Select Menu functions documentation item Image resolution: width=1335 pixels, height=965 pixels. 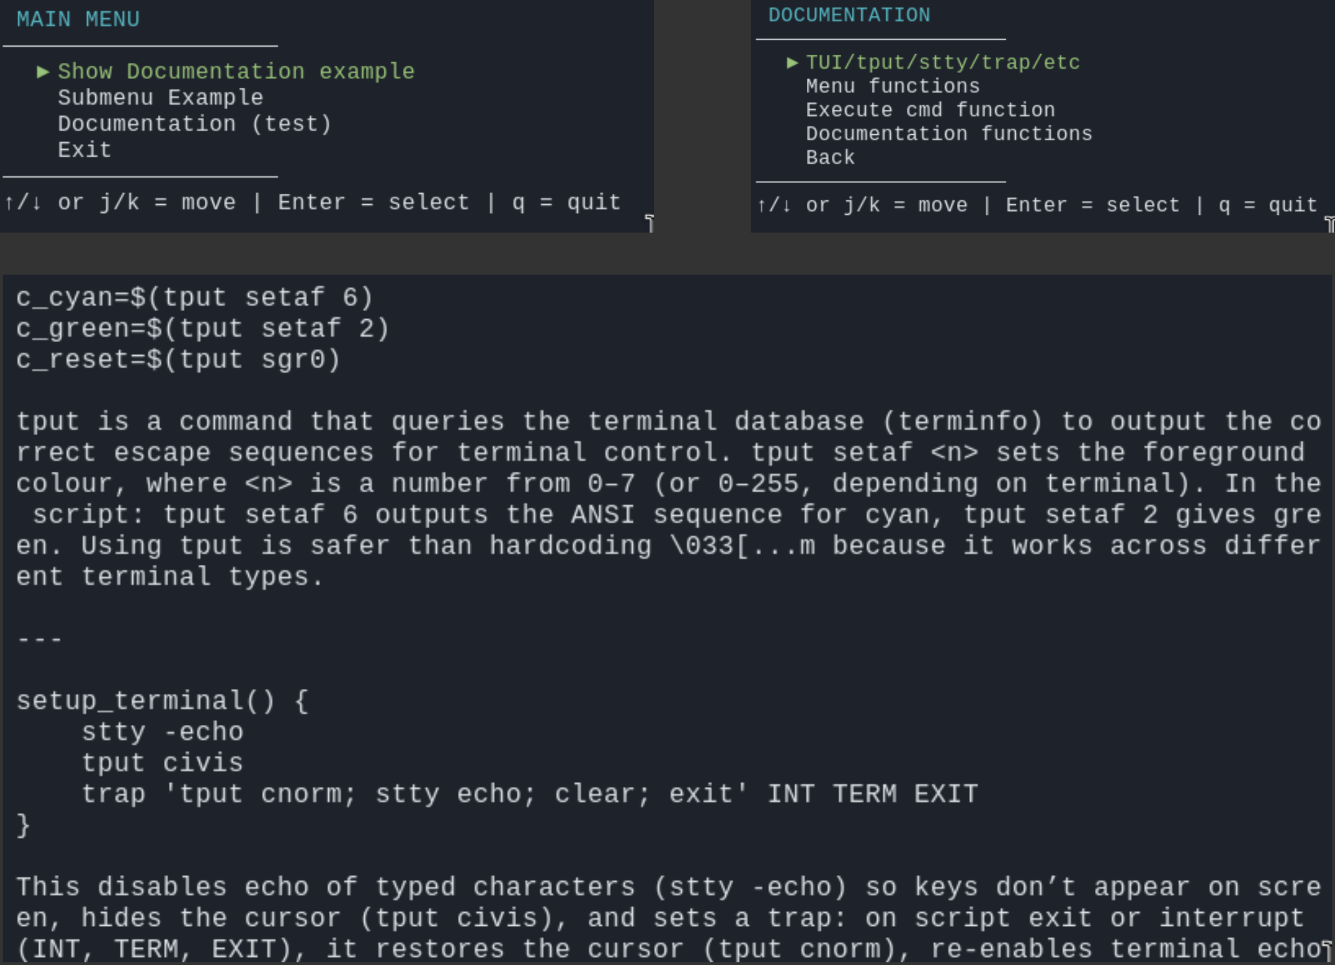pyautogui.click(x=893, y=87)
